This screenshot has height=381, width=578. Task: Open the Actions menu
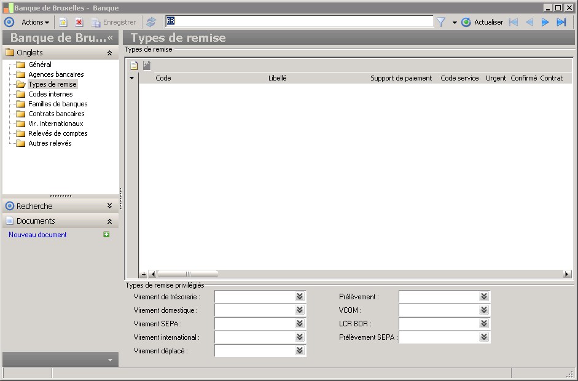35,22
